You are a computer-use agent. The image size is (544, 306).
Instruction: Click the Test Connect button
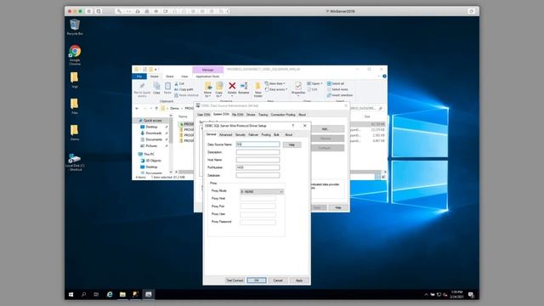pos(235,280)
